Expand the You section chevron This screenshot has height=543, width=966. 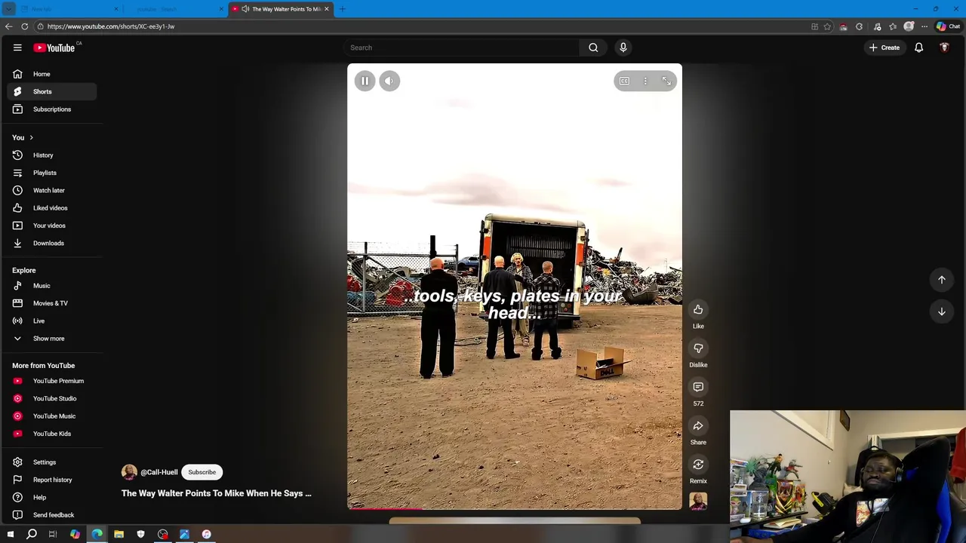click(31, 137)
